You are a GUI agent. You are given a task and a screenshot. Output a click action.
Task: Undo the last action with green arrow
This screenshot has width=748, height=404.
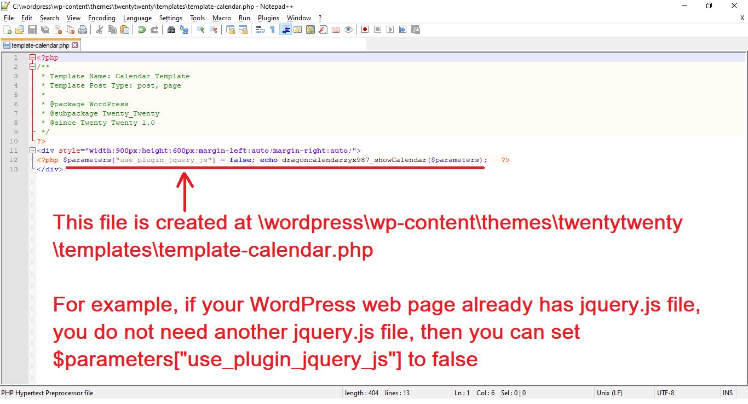pyautogui.click(x=142, y=30)
